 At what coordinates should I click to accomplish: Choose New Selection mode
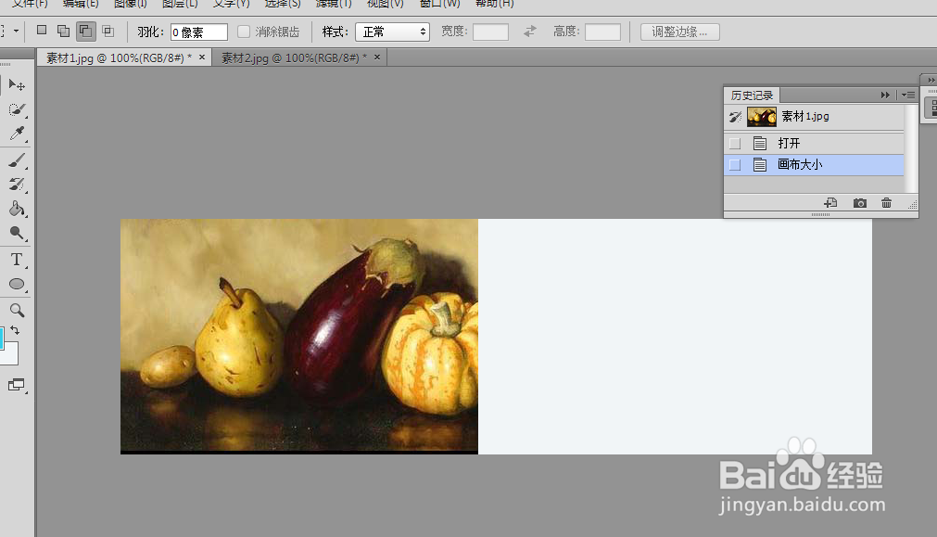(x=42, y=31)
